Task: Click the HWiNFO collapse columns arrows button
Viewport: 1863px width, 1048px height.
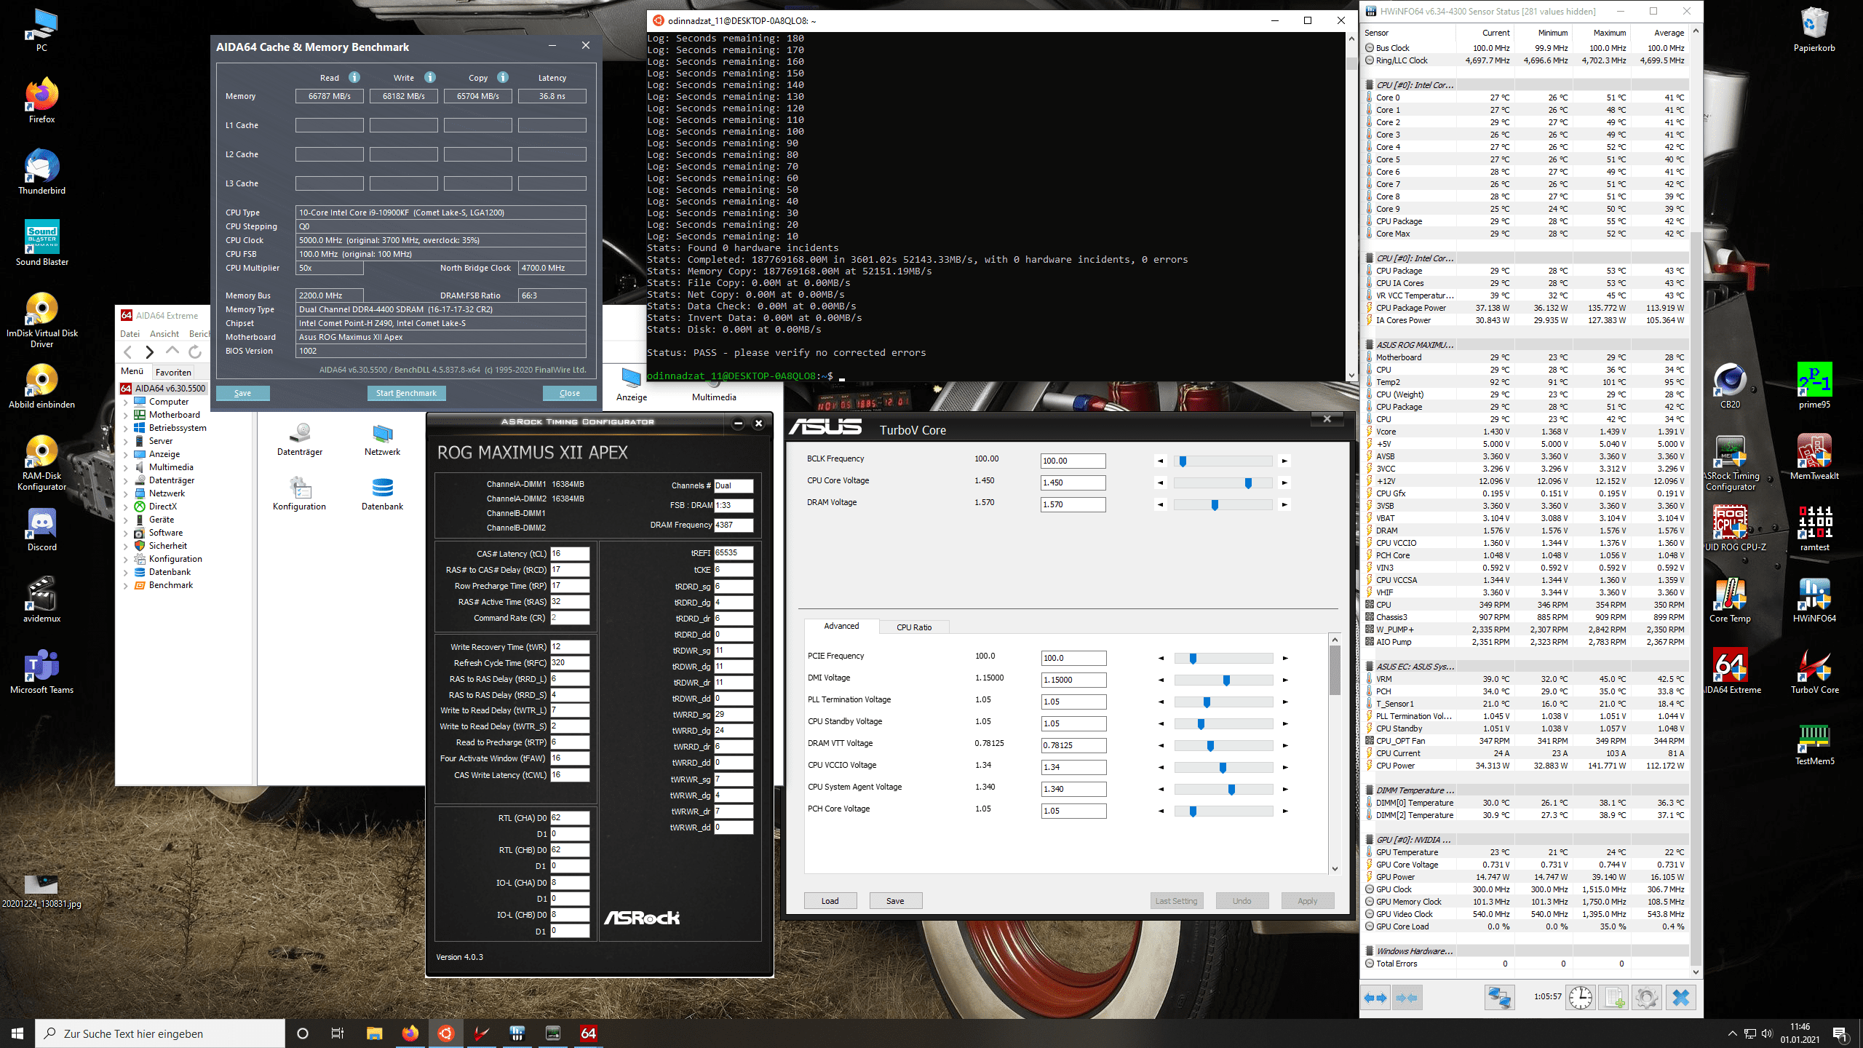Action: [1407, 998]
